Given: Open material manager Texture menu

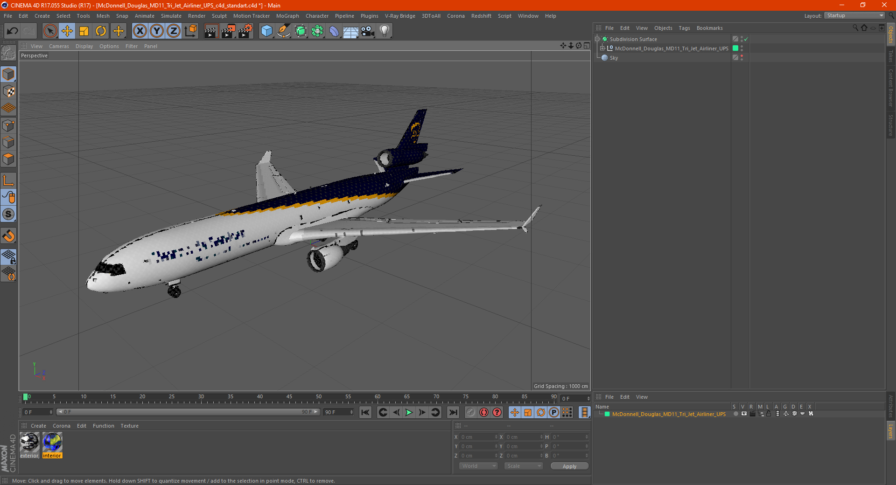Looking at the screenshot, I should click(x=129, y=426).
